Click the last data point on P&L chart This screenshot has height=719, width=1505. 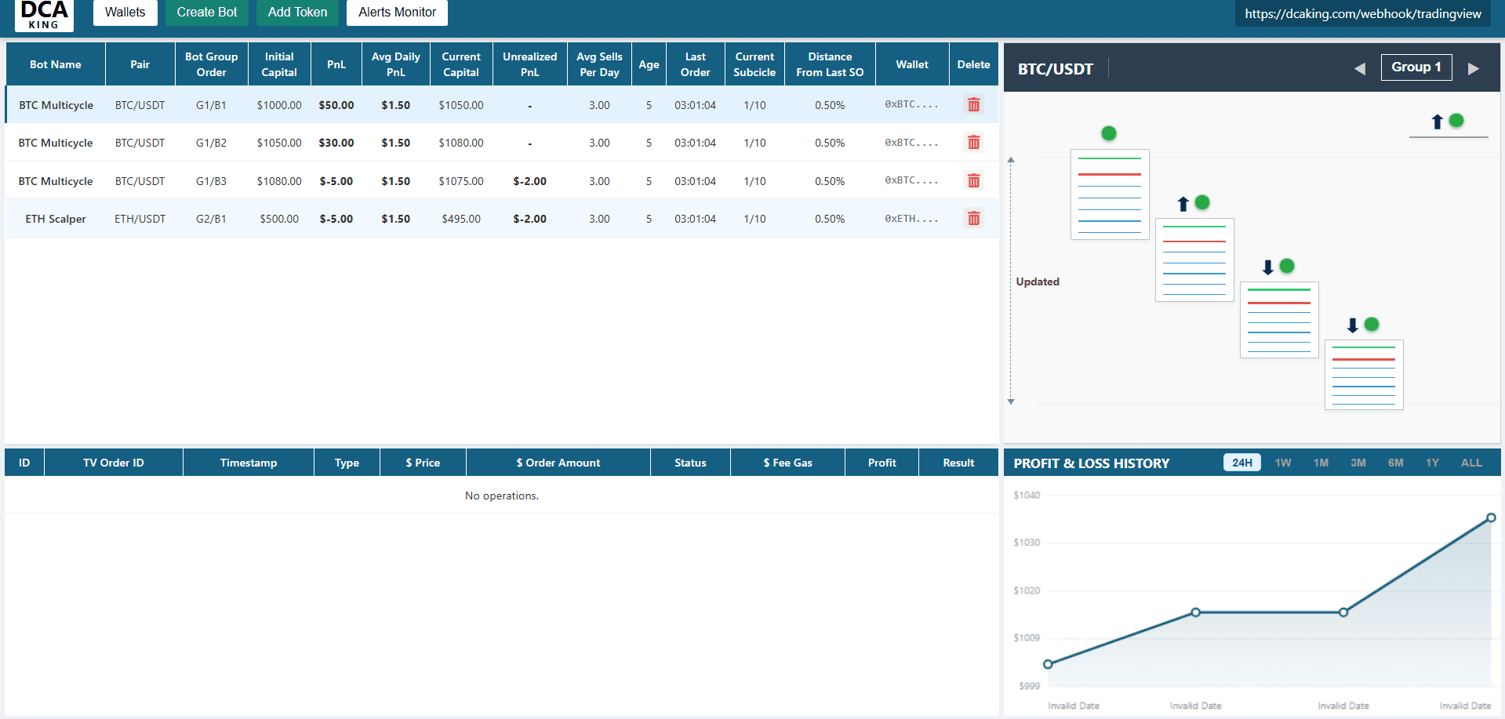coord(1491,517)
